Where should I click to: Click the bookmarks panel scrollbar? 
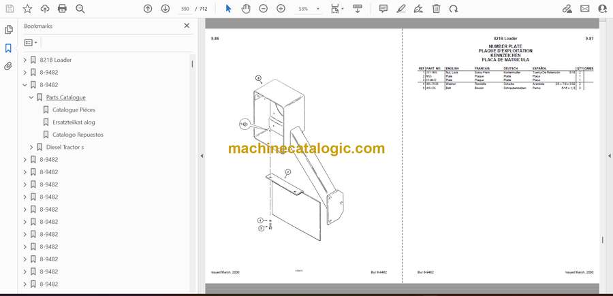[x=192, y=64]
